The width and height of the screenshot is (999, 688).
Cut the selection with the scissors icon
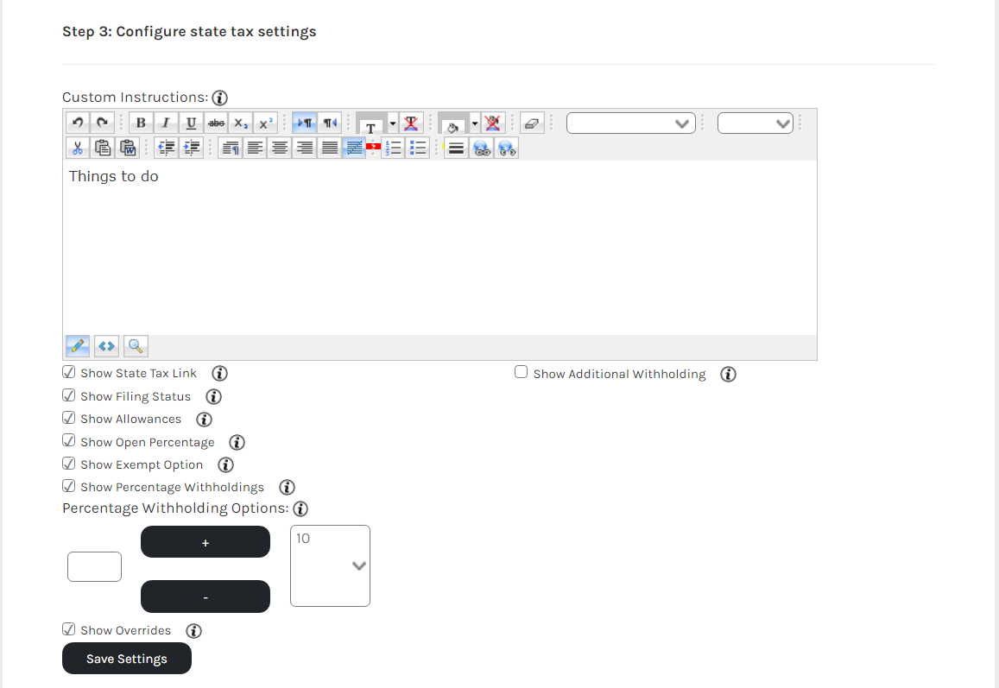[78, 148]
